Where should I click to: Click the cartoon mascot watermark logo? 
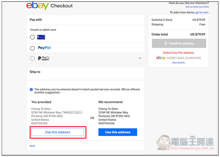click(x=164, y=142)
